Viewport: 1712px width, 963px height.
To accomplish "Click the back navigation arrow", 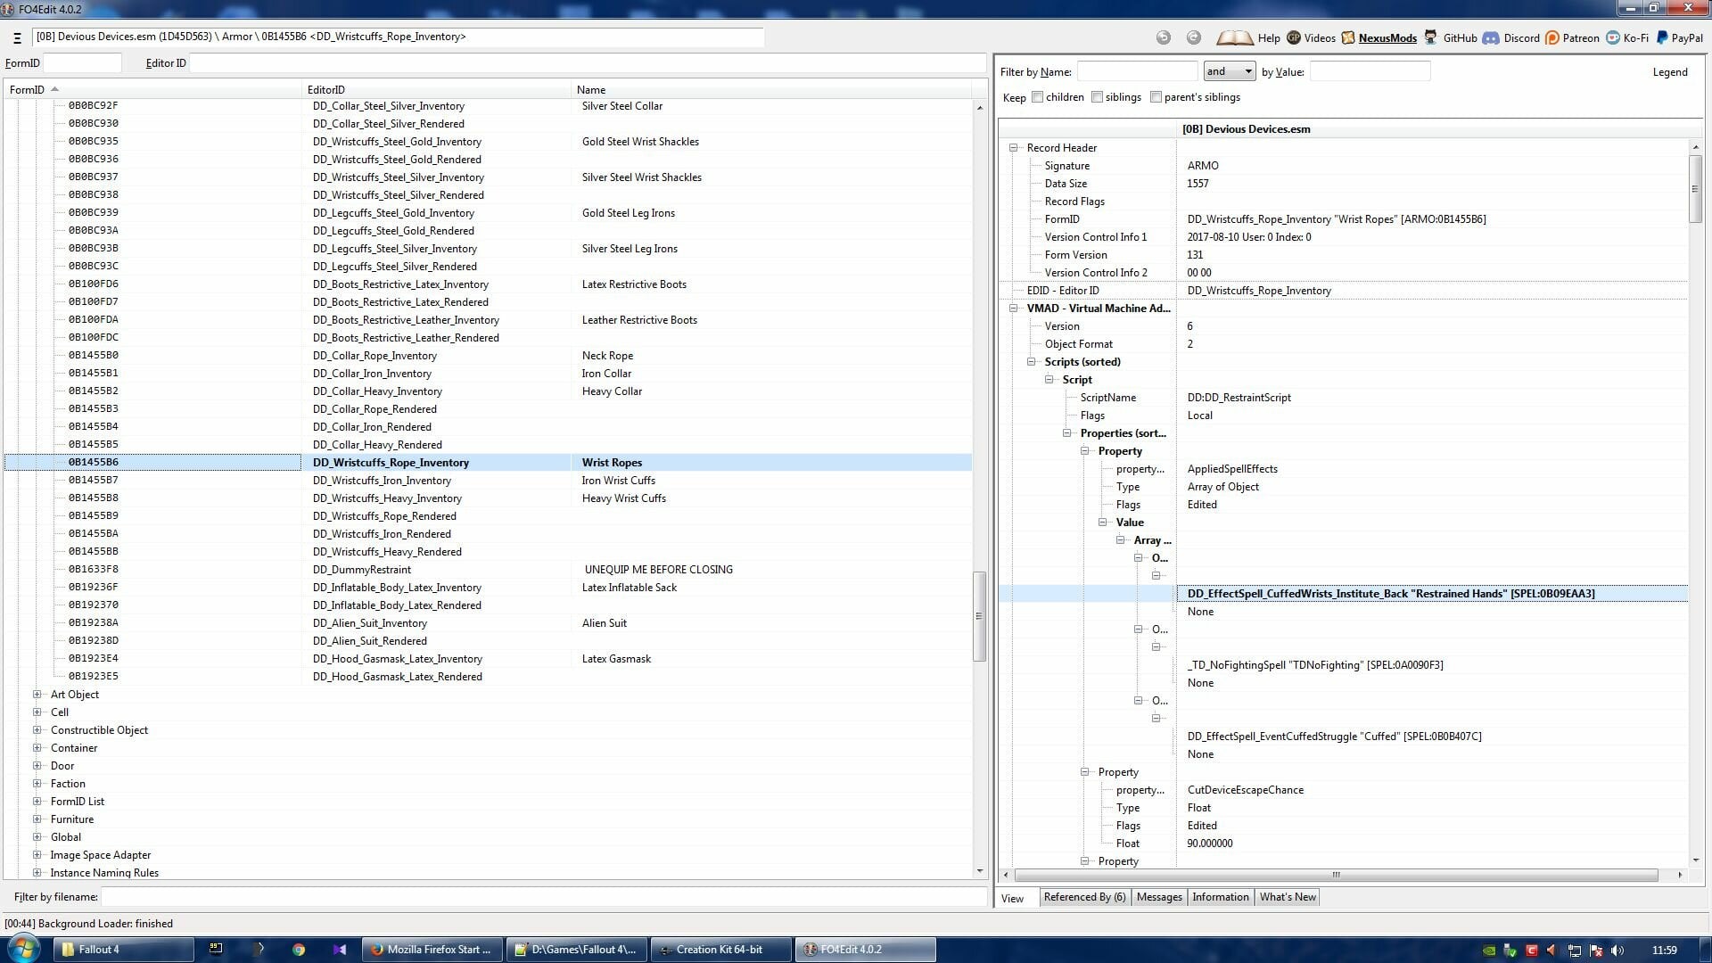I will pos(1164,37).
